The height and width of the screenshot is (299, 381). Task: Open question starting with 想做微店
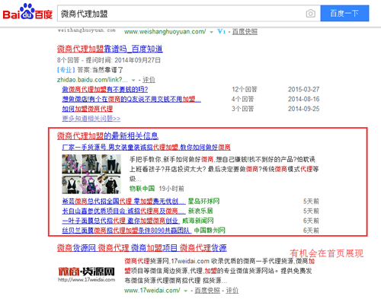(131, 99)
